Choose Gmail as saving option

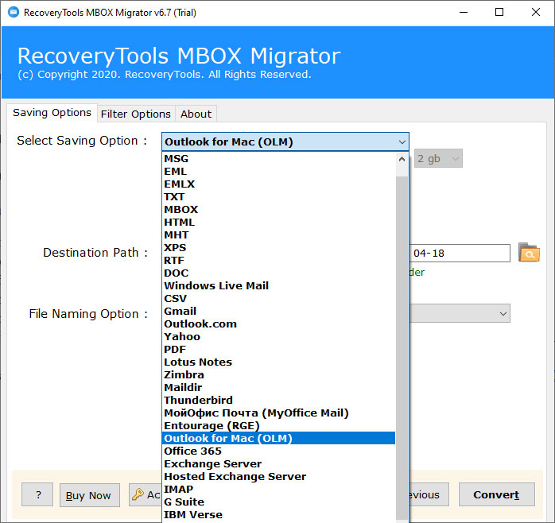pyautogui.click(x=278, y=312)
